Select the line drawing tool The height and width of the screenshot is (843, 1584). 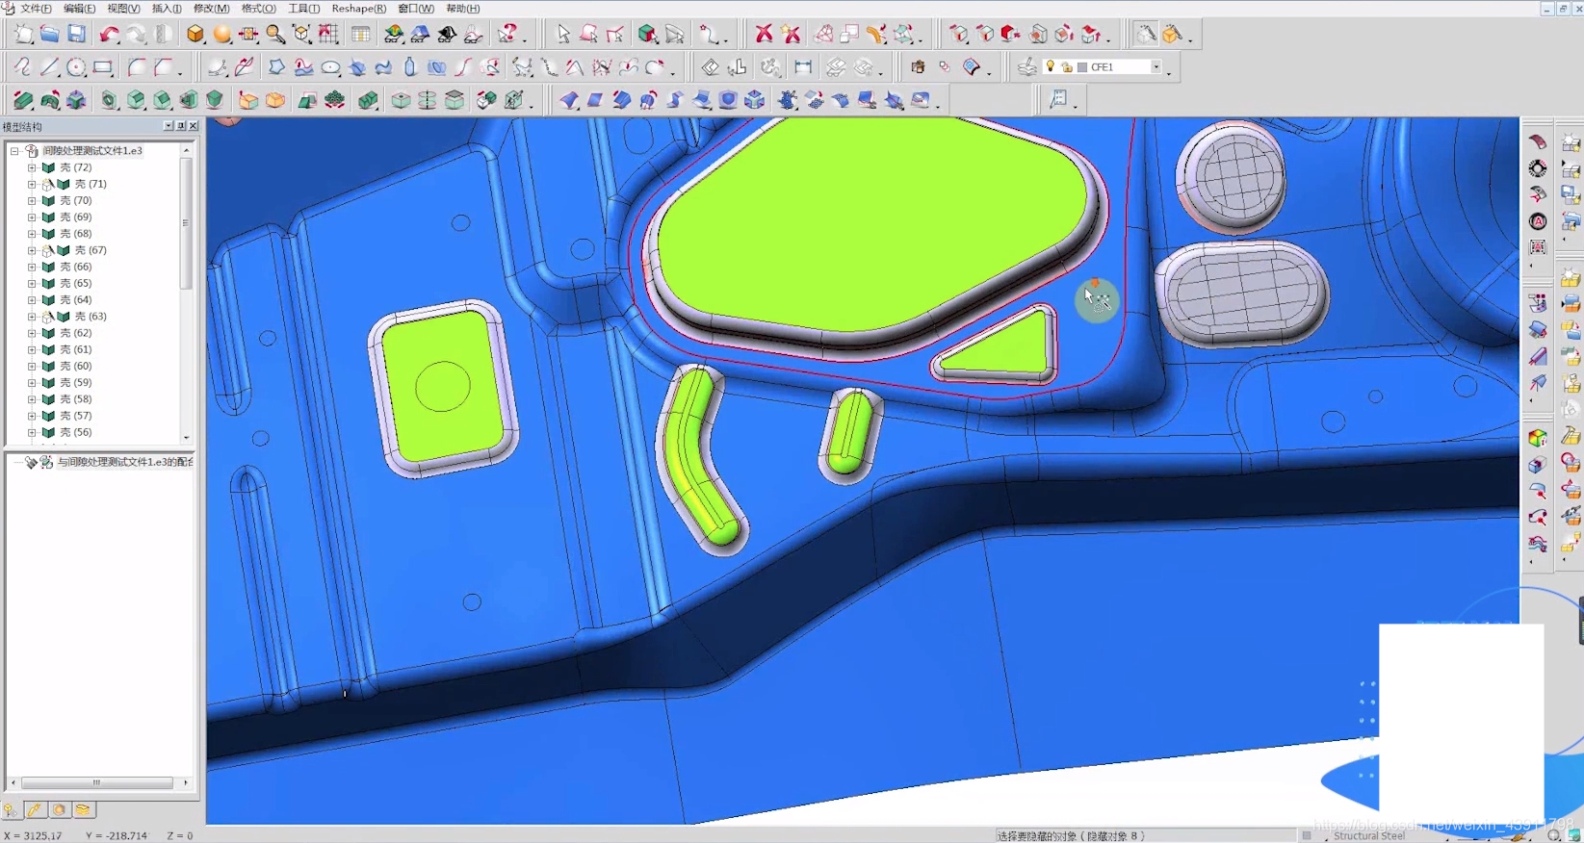pos(49,67)
